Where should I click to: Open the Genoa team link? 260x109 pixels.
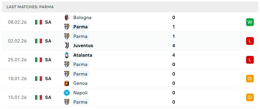80,83
